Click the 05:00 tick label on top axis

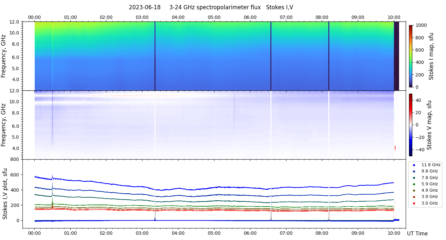[214, 17]
